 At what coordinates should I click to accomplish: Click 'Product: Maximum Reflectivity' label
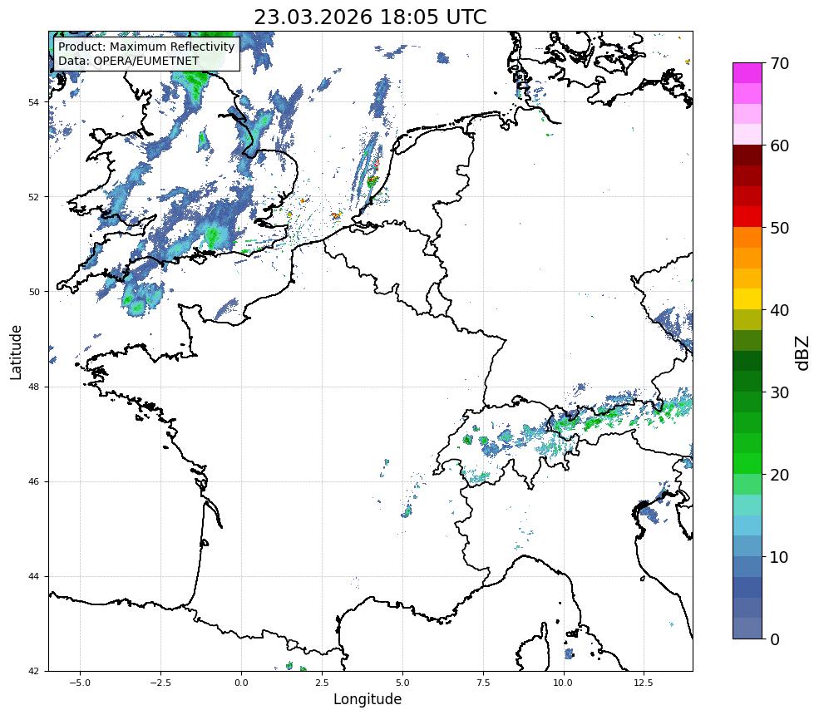(x=146, y=47)
